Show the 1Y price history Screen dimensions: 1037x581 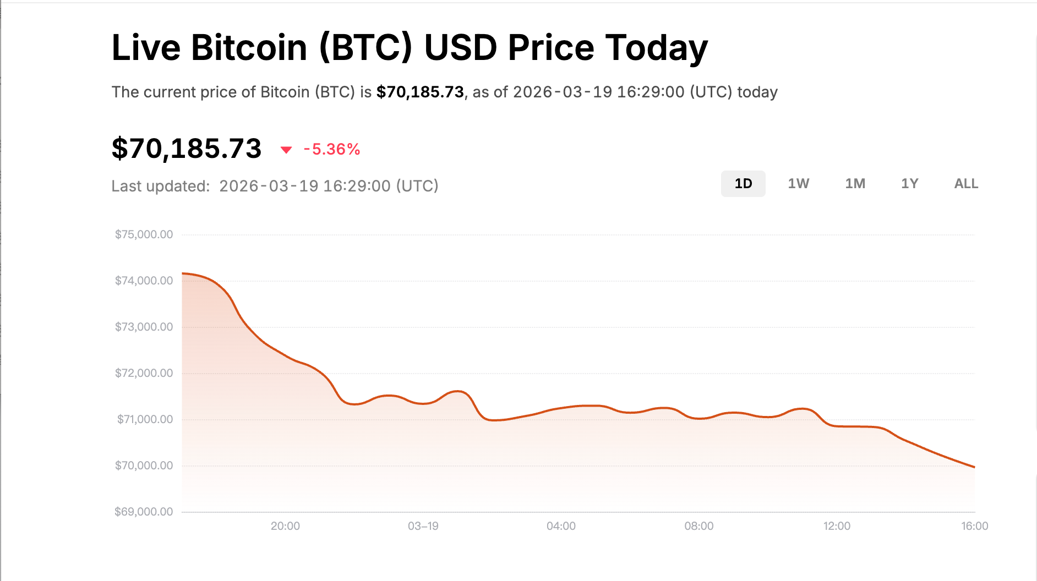coord(909,184)
